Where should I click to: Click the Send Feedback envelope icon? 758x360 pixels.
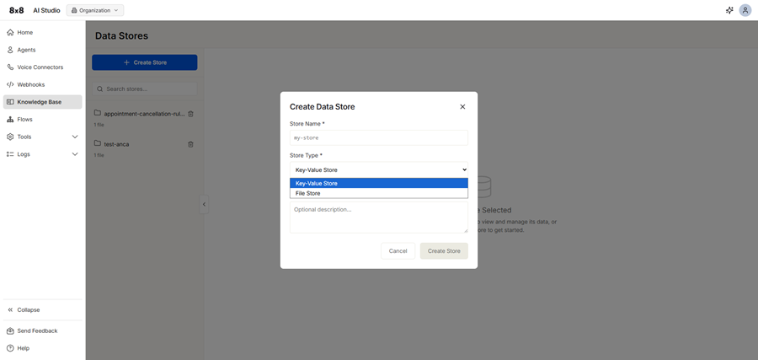pos(10,331)
